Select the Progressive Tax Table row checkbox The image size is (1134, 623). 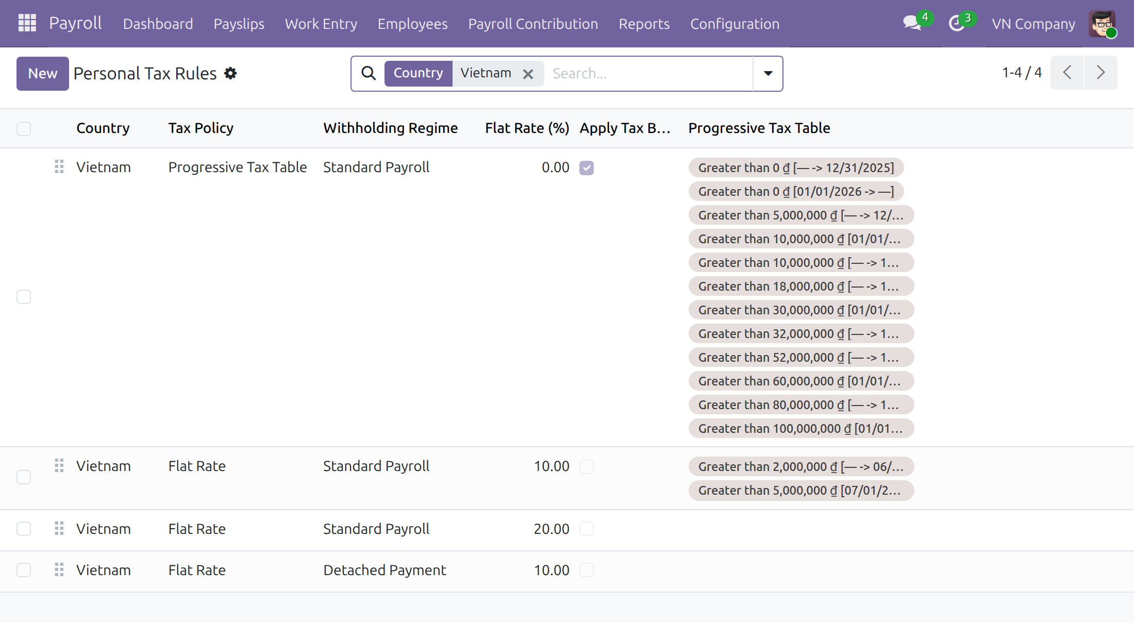click(x=24, y=297)
